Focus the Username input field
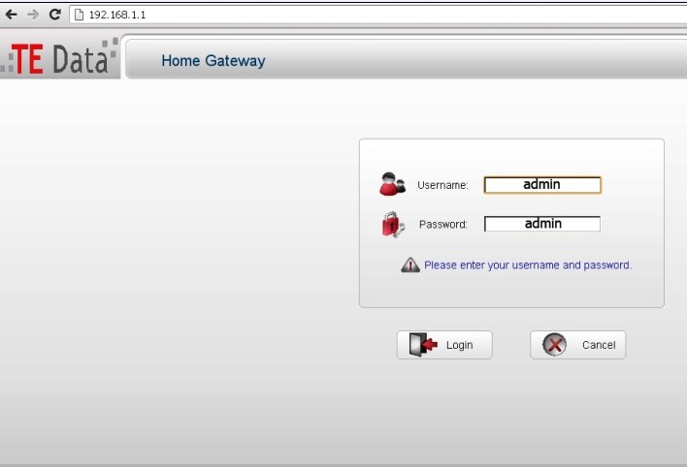 pyautogui.click(x=542, y=185)
